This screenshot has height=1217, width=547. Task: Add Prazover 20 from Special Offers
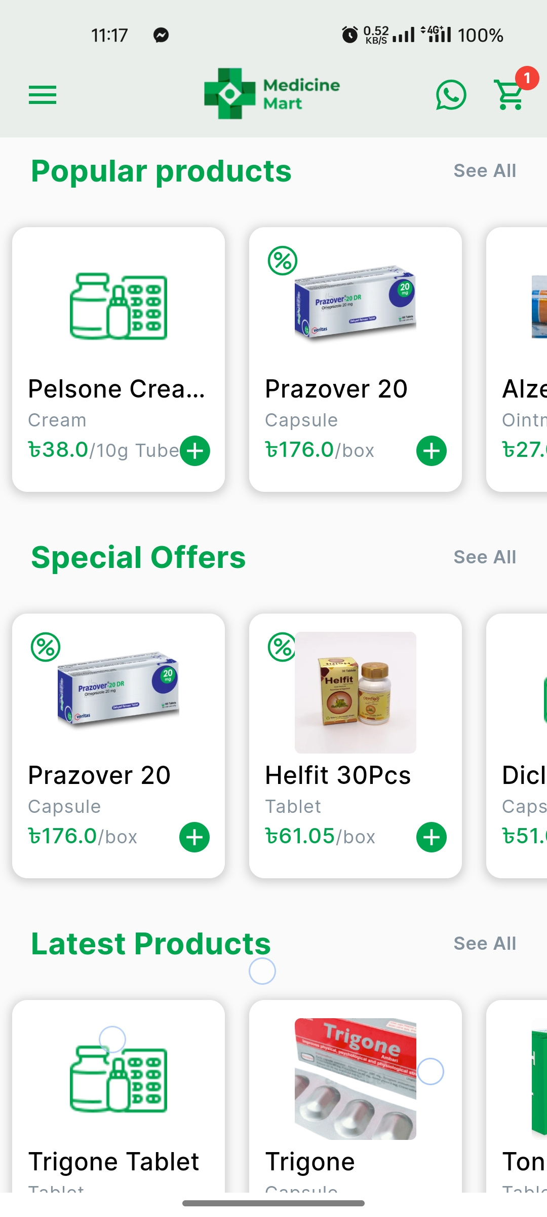coord(194,837)
